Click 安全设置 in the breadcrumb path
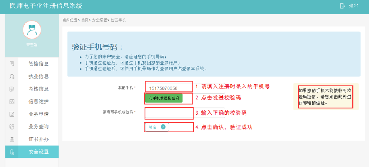Image resolution: width=369 pixels, height=167 pixels. (100, 20)
